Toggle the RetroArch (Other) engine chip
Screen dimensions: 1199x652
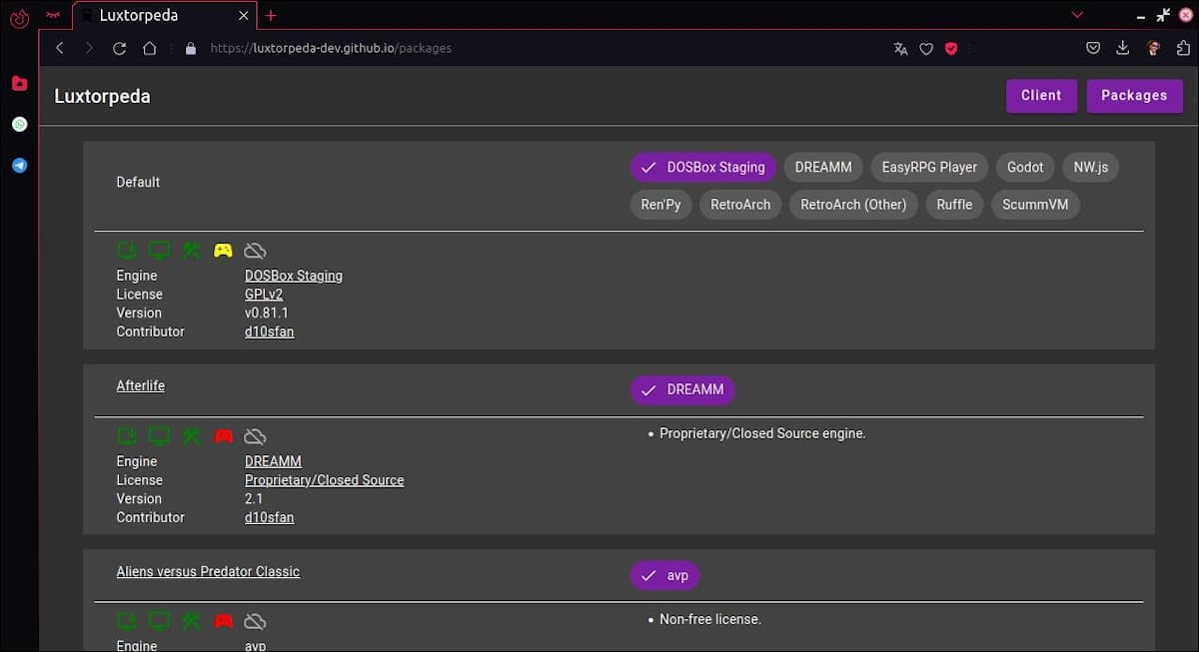coord(852,205)
